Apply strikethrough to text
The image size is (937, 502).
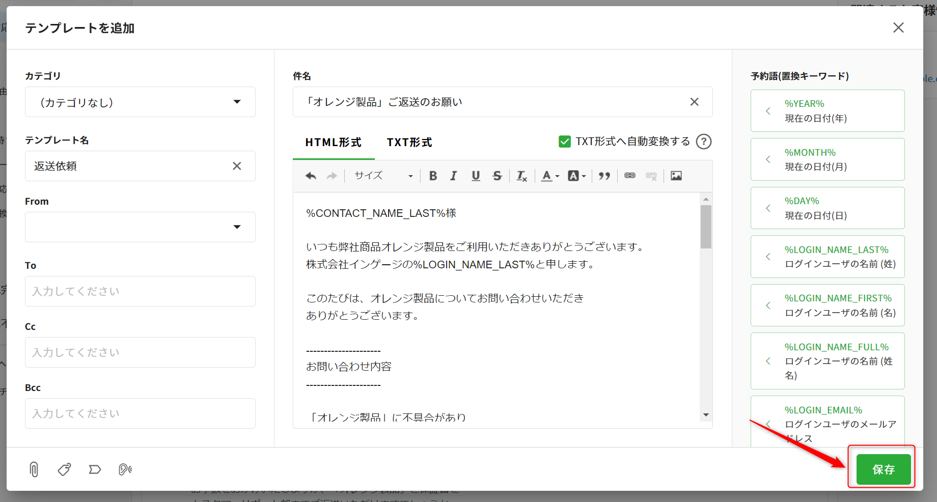(497, 176)
